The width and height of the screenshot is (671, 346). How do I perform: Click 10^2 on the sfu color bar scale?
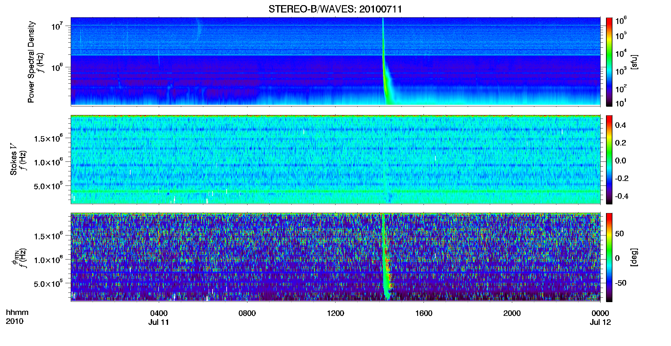coord(621,89)
